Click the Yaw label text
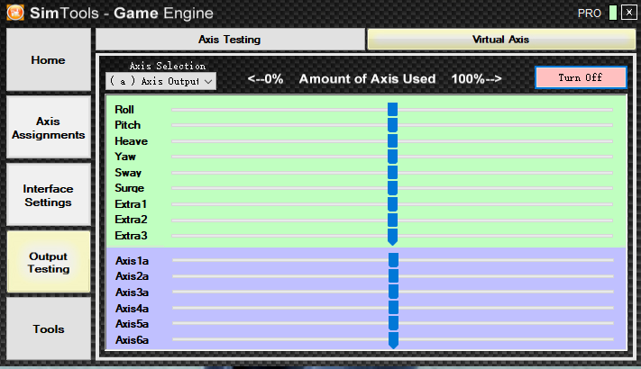The image size is (641, 369). (125, 157)
